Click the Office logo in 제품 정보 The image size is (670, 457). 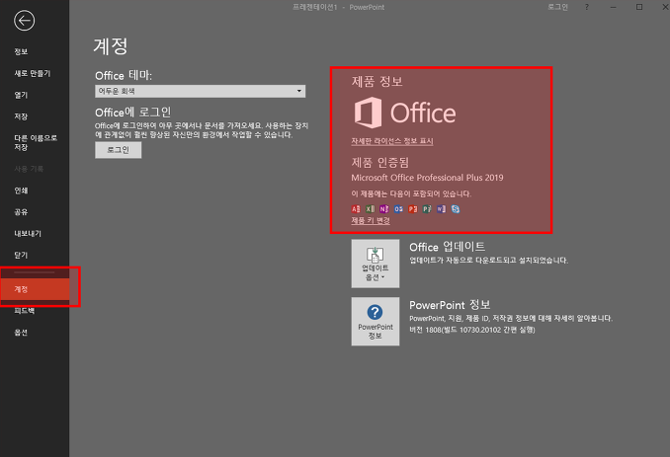(x=404, y=113)
